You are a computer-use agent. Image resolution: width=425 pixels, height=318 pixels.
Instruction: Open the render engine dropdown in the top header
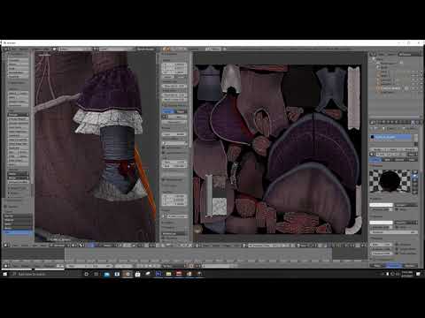[x=145, y=49]
